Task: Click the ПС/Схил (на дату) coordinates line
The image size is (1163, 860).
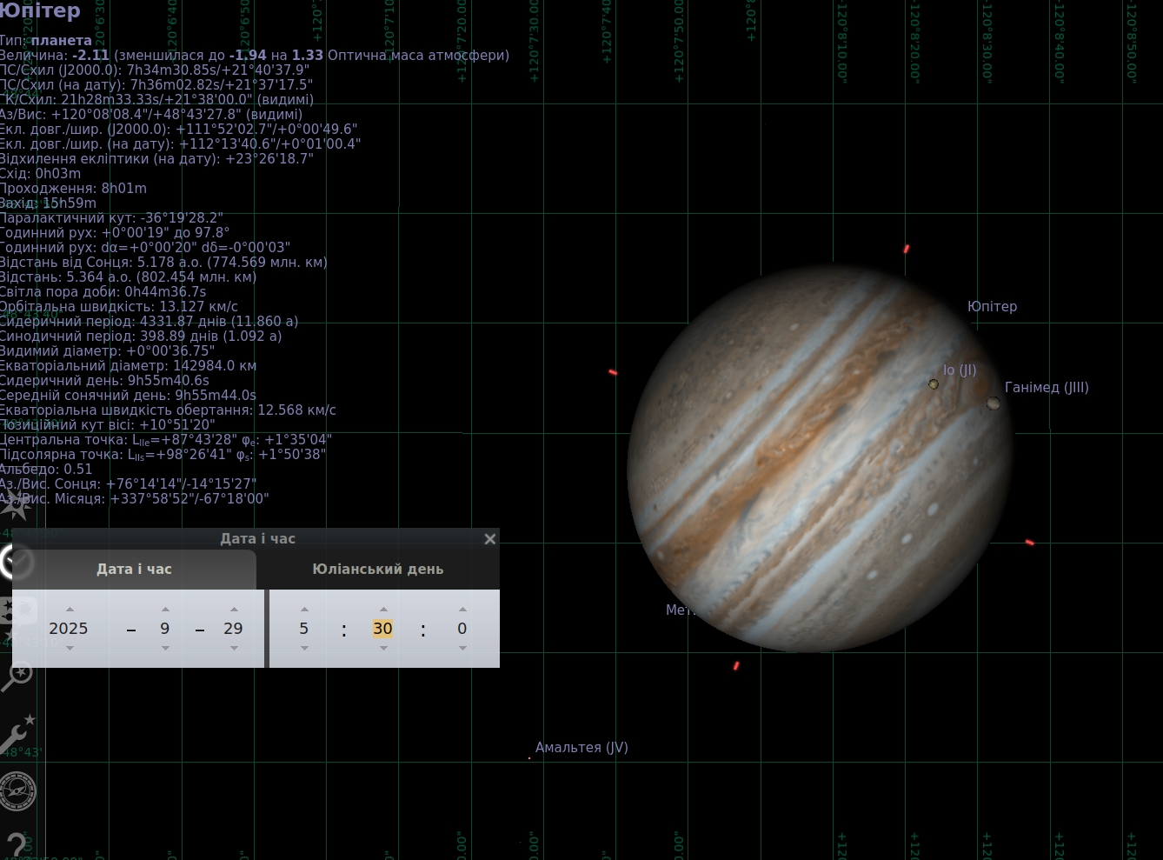Action: pos(156,85)
